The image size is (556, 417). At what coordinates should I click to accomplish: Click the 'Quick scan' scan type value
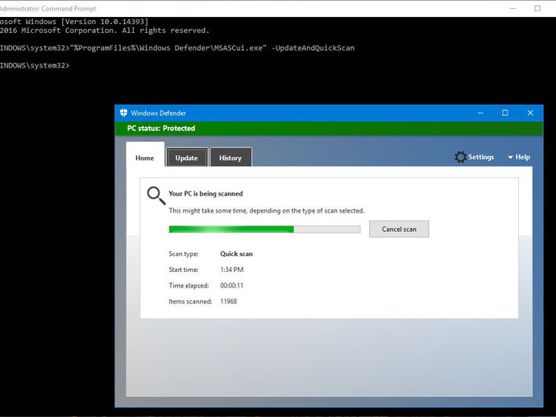(237, 254)
